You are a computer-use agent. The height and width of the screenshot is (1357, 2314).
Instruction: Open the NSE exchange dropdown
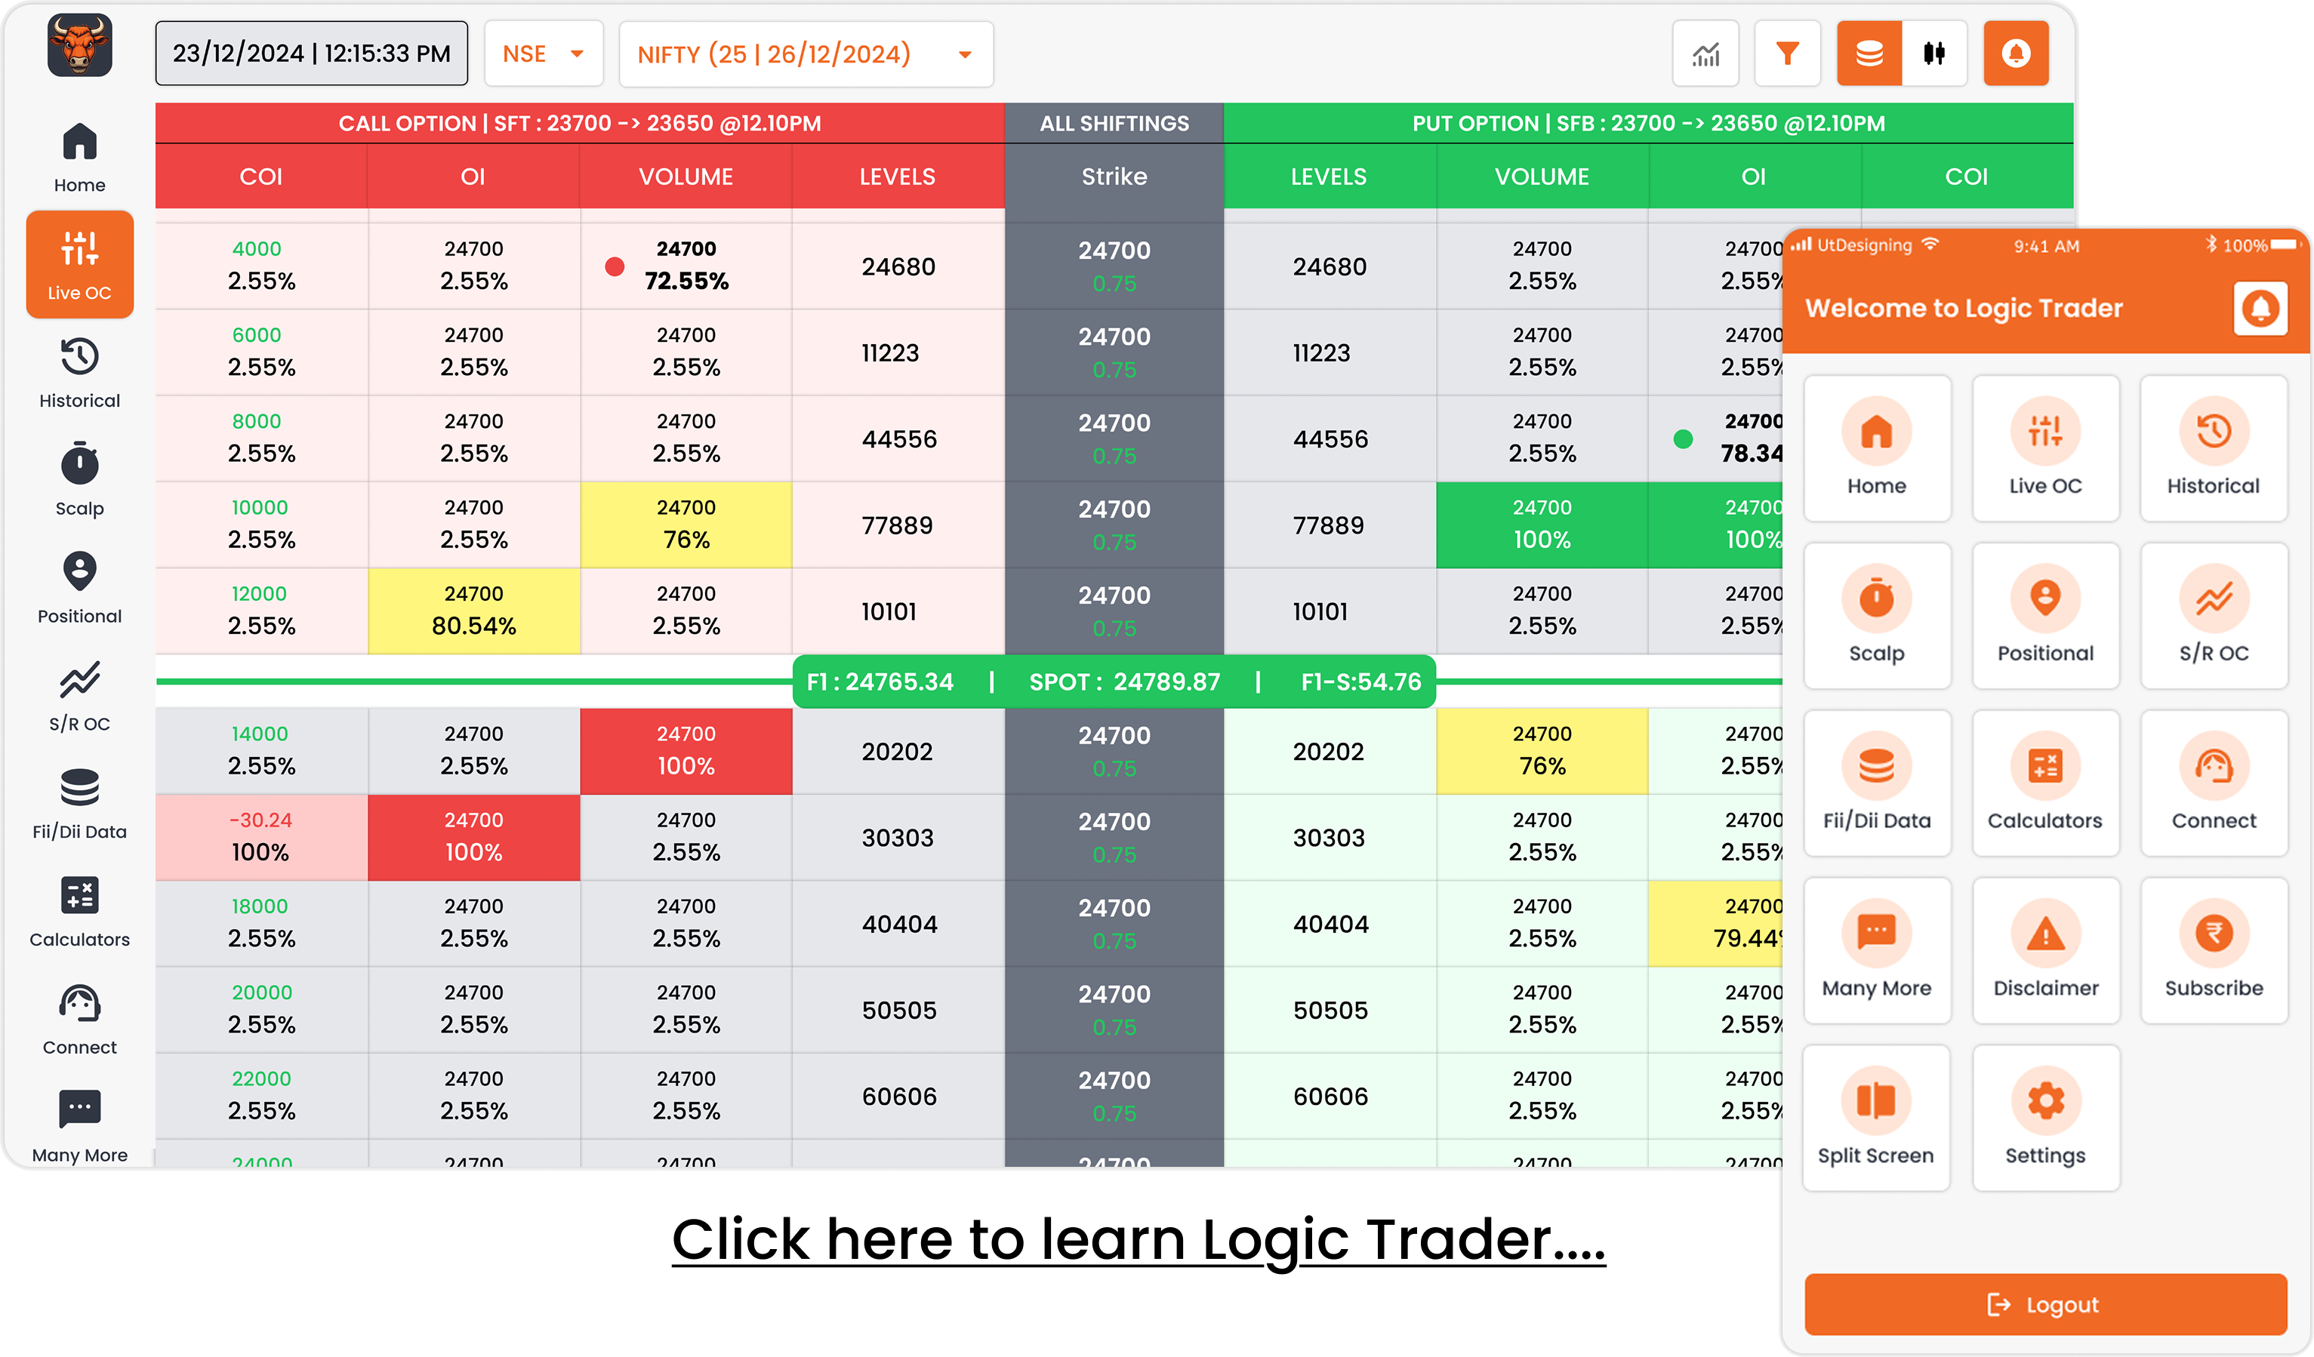pos(544,54)
